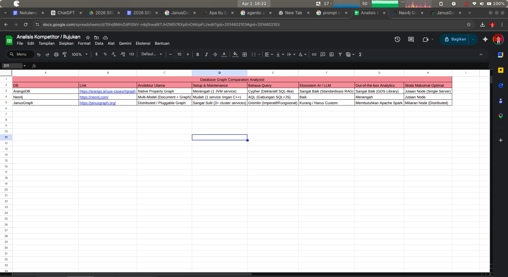The height and width of the screenshot is (277, 508).
Task: Open the zoom 100% dropdown
Action: tap(80, 54)
